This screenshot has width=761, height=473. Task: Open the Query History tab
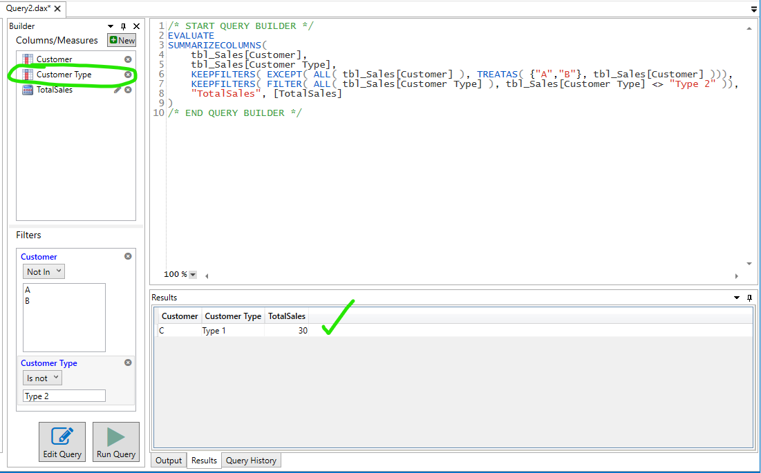pyautogui.click(x=251, y=460)
